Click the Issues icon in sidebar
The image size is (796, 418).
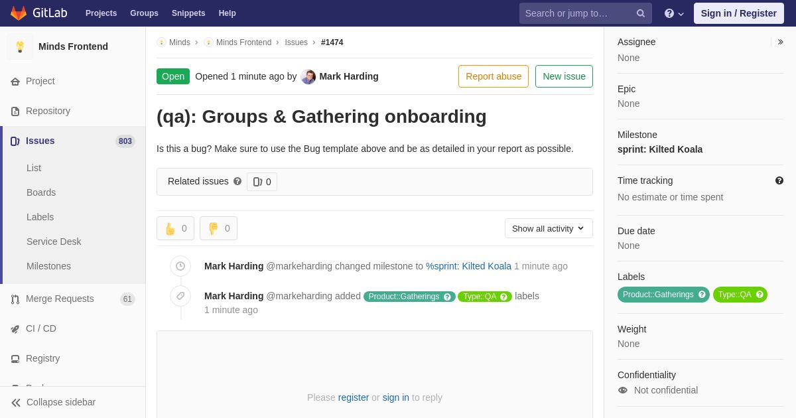[15, 141]
